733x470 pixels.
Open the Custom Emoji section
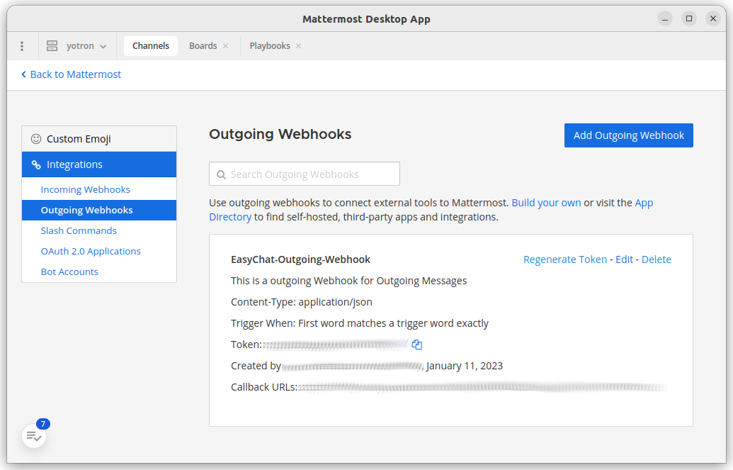[99, 139]
